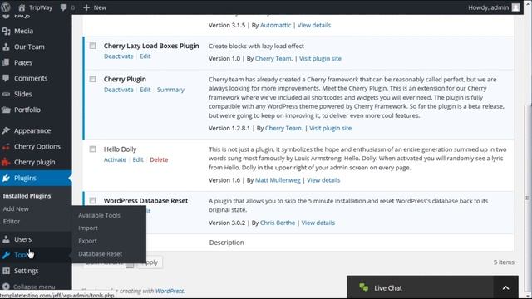
Task: Open the Slides sidebar icon
Action: (6, 94)
